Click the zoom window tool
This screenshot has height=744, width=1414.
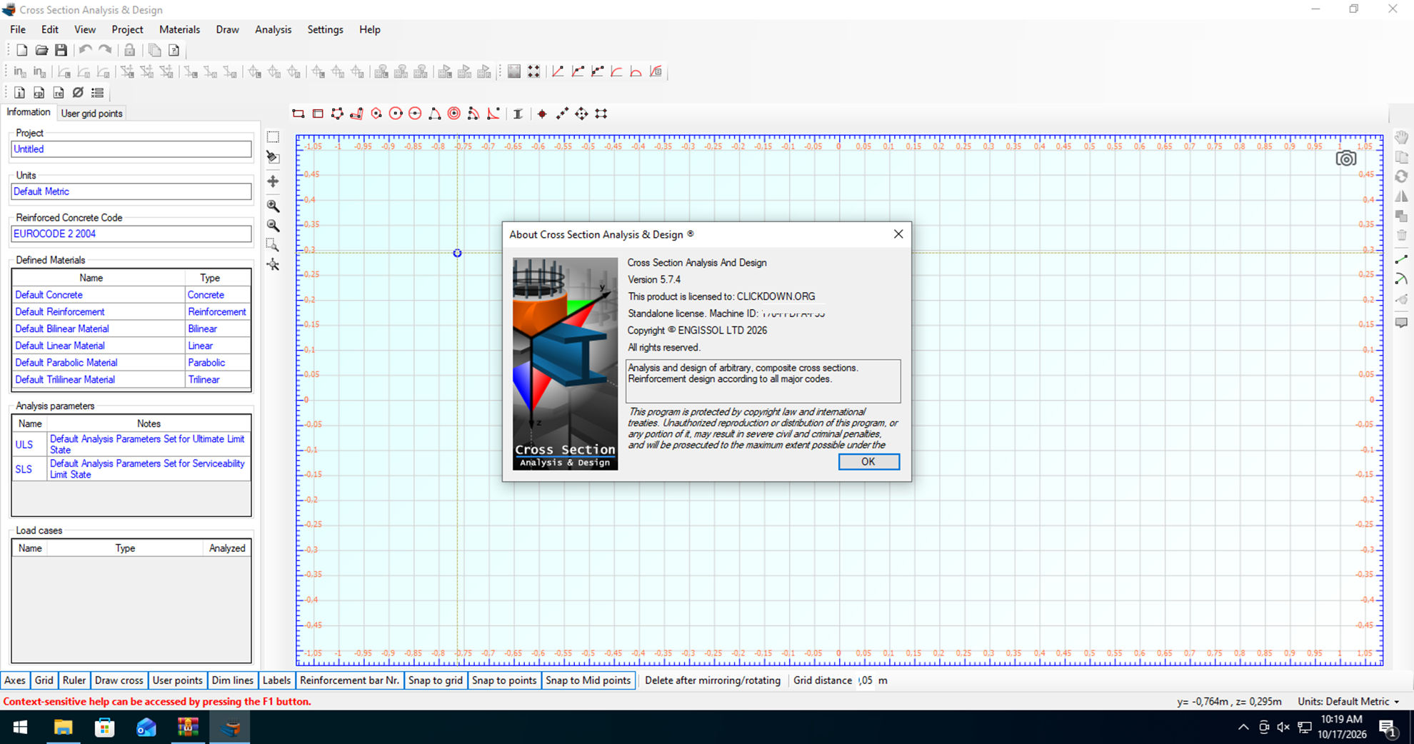(x=273, y=245)
